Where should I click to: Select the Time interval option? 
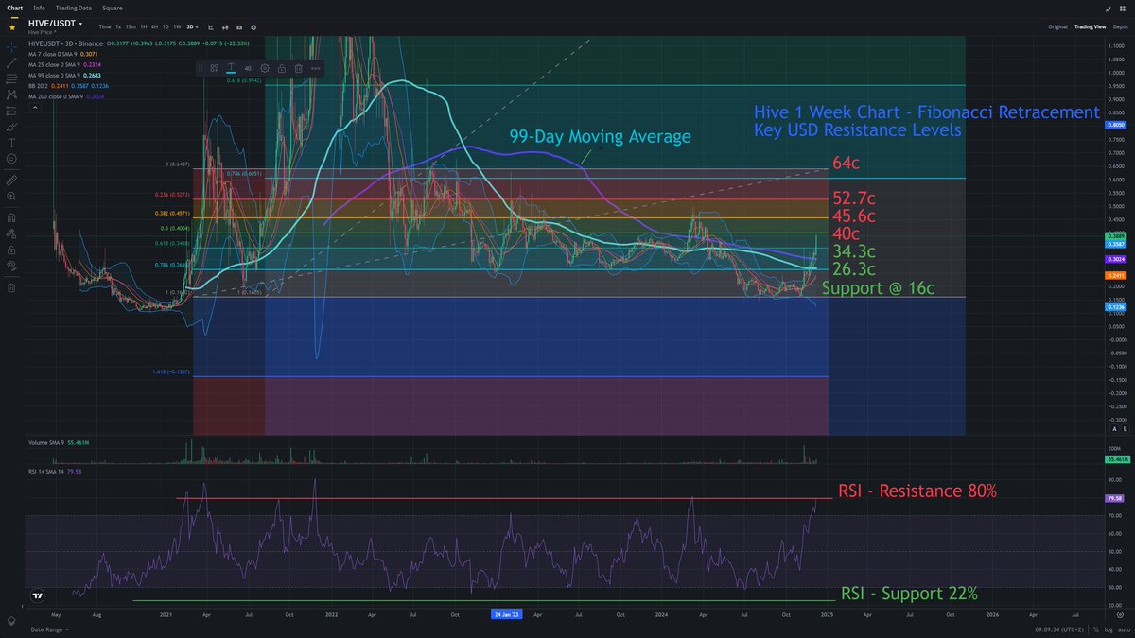[105, 27]
